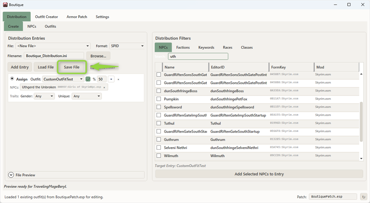
Task: Tick the Wilmuth row checkbox
Action: pyautogui.click(x=159, y=156)
